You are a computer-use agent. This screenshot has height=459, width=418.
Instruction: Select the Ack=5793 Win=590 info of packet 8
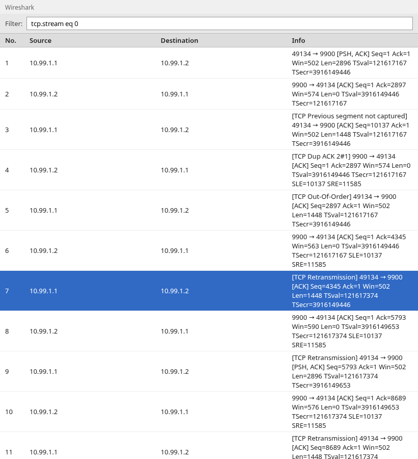(x=349, y=331)
